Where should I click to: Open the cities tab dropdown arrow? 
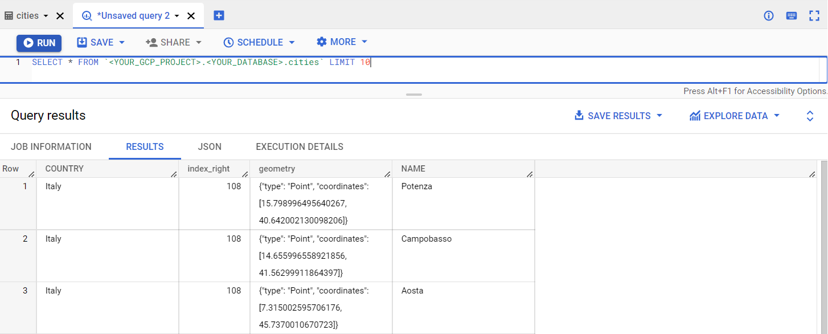click(x=46, y=16)
